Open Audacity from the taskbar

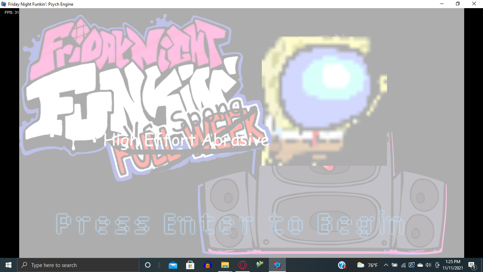click(x=208, y=265)
